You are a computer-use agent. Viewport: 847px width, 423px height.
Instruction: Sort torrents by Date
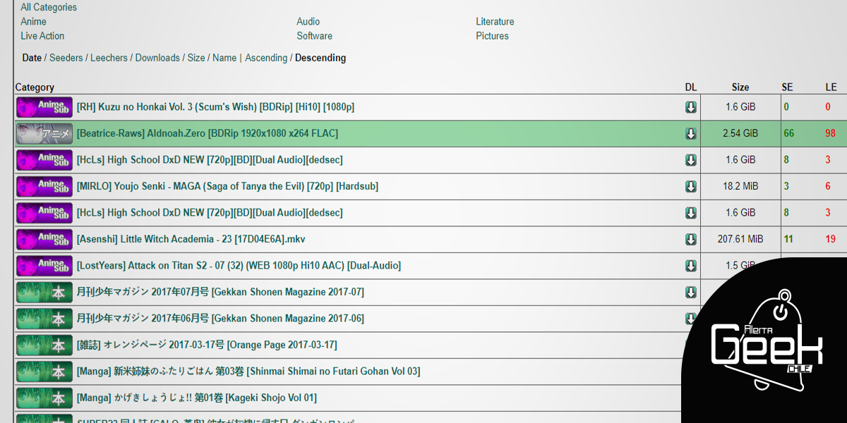point(32,58)
